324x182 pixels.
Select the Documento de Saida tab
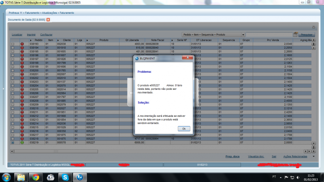coord(26,19)
